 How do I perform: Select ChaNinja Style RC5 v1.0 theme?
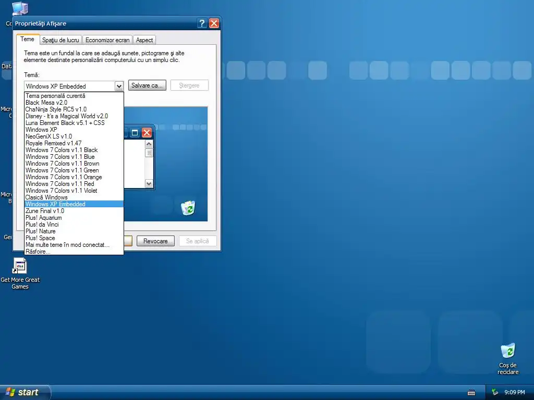point(74,109)
